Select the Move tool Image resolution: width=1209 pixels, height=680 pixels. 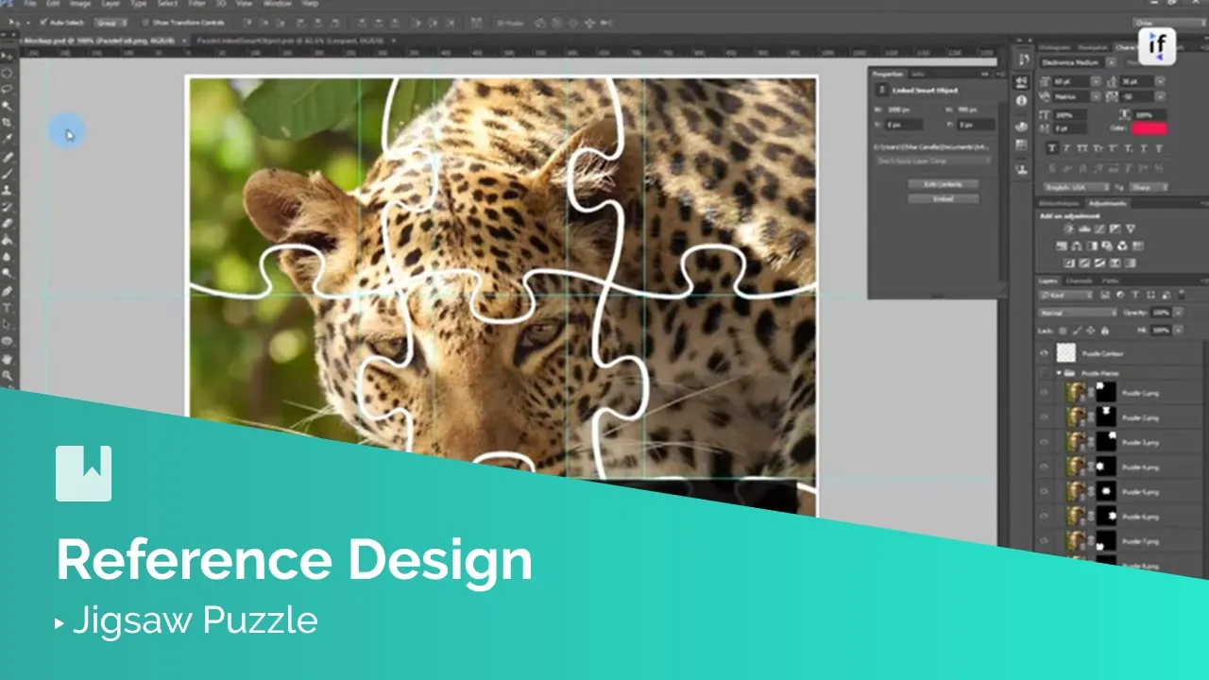point(8,56)
